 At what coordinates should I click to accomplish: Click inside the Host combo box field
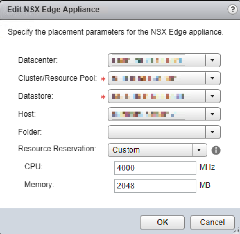click(x=157, y=114)
